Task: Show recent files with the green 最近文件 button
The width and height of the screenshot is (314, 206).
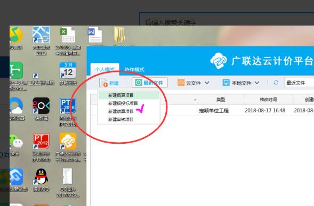Action: pyautogui.click(x=150, y=83)
